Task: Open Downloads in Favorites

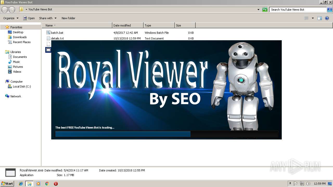Action: (20, 37)
